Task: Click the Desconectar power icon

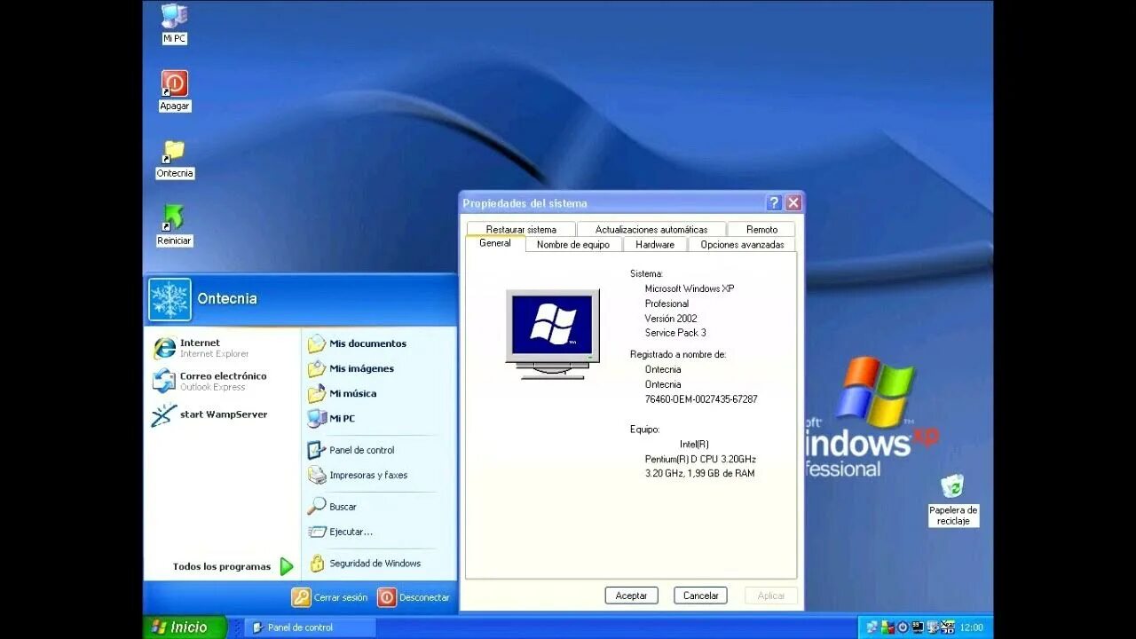Action: point(387,597)
